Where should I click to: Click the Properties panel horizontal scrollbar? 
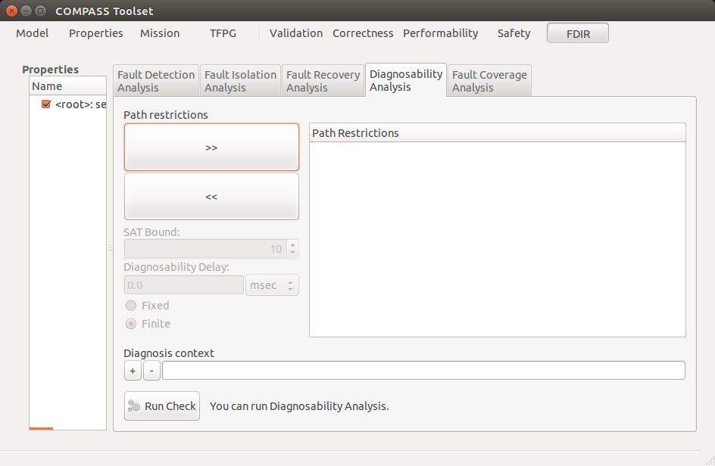pos(41,428)
